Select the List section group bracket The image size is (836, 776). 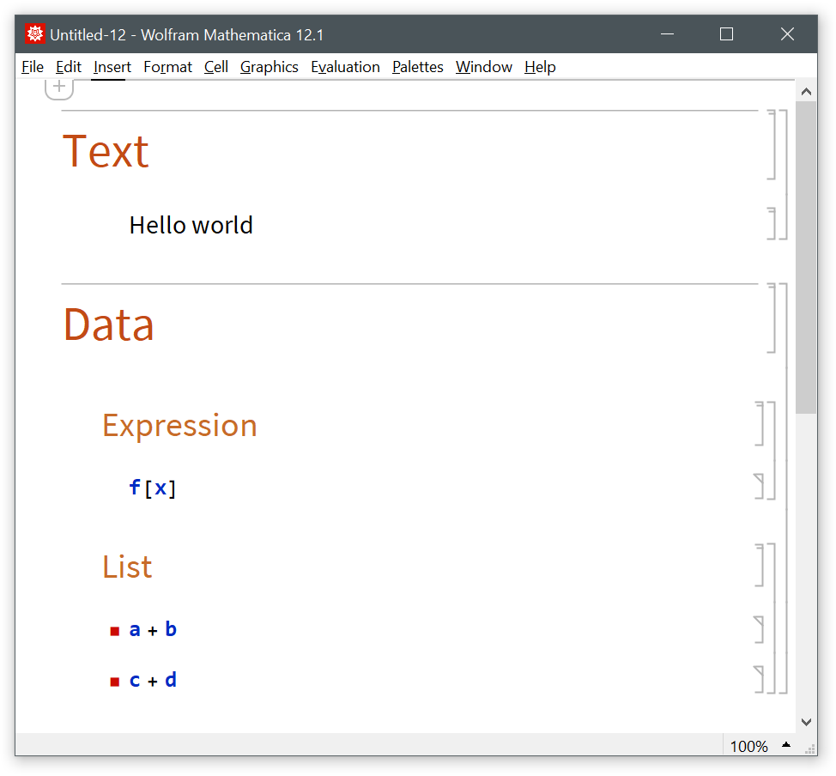click(x=771, y=616)
